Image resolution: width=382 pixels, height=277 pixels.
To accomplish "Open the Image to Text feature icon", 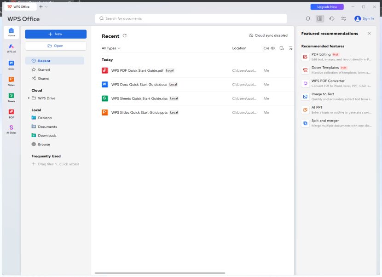I will (305, 97).
